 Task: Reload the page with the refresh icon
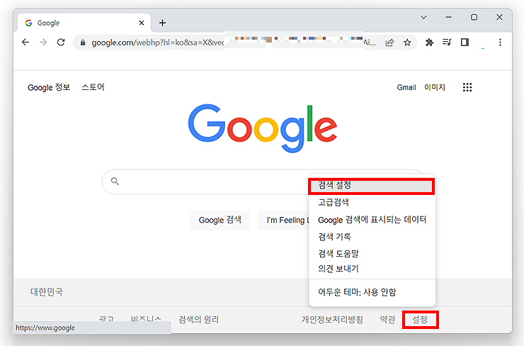(61, 42)
